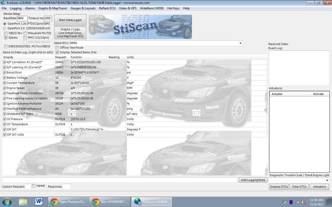This screenshot has width=332, height=207.
Task: Open the Reflash ECU menu
Action: (107, 8)
